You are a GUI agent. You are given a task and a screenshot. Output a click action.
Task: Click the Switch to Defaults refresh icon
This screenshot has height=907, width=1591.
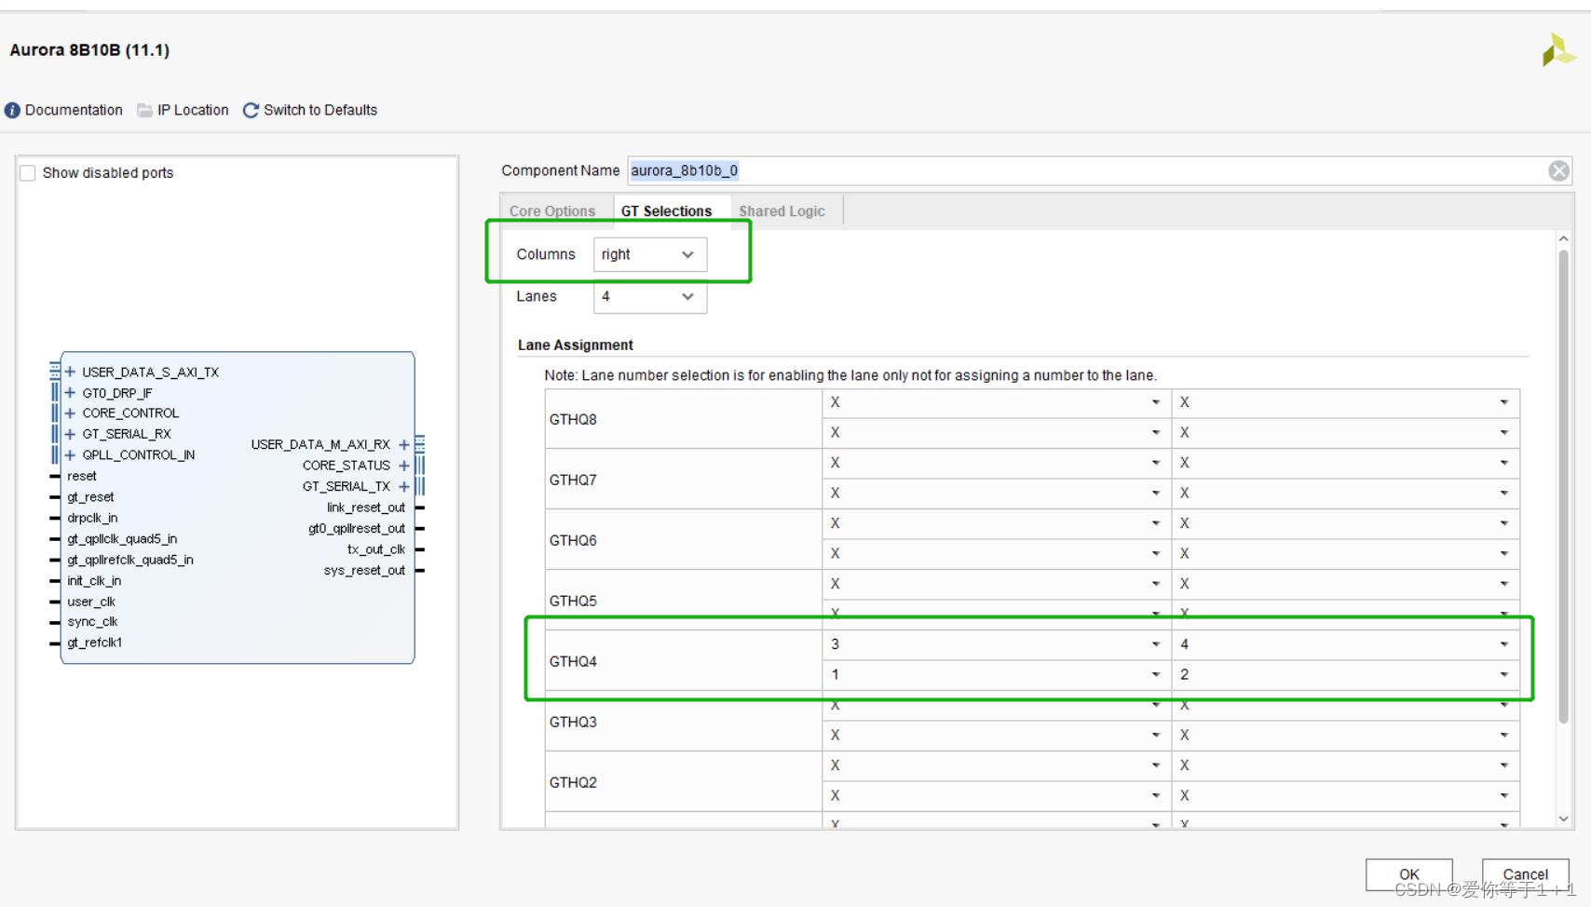click(x=251, y=111)
